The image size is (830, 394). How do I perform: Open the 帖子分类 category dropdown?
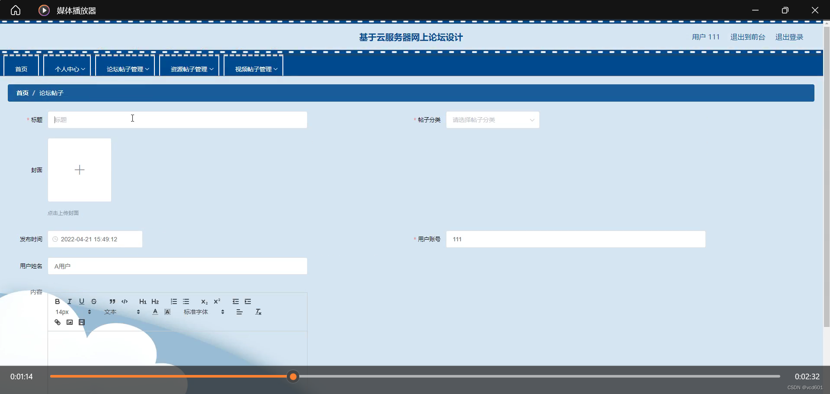pyautogui.click(x=493, y=120)
